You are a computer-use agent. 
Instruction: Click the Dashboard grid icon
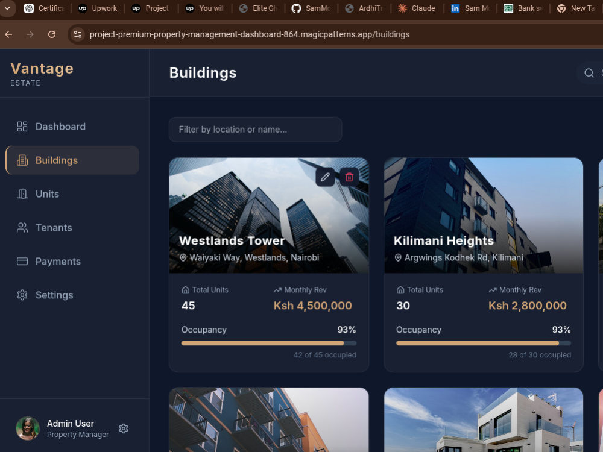22,127
